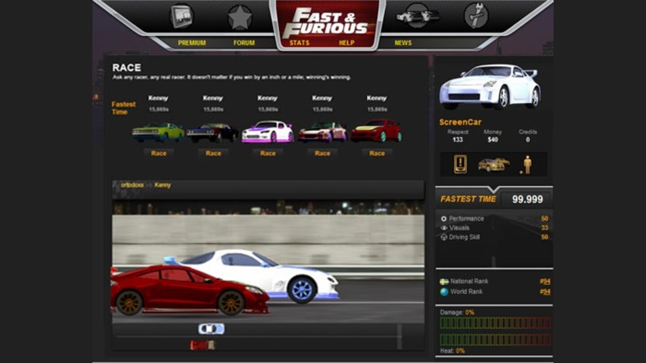The image size is (646, 363).
Task: Open the STATS menu
Action: pos(299,43)
